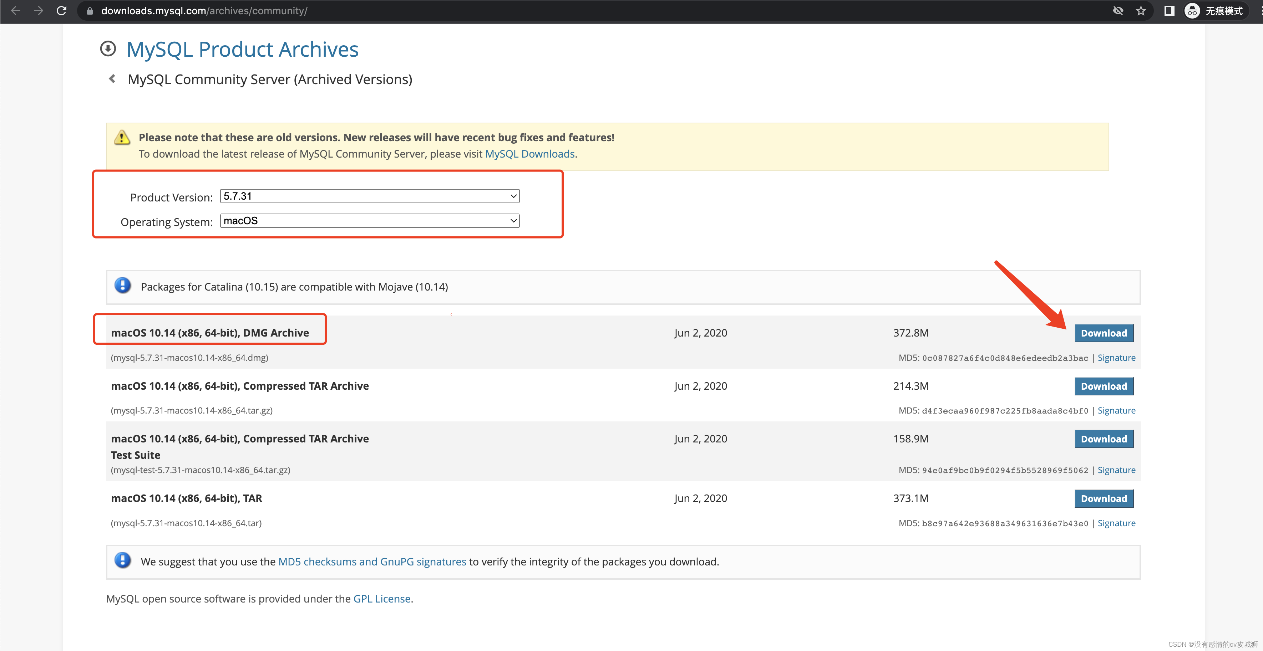This screenshot has height=651, width=1263.
Task: Click the address bar lock icon
Action: click(90, 11)
